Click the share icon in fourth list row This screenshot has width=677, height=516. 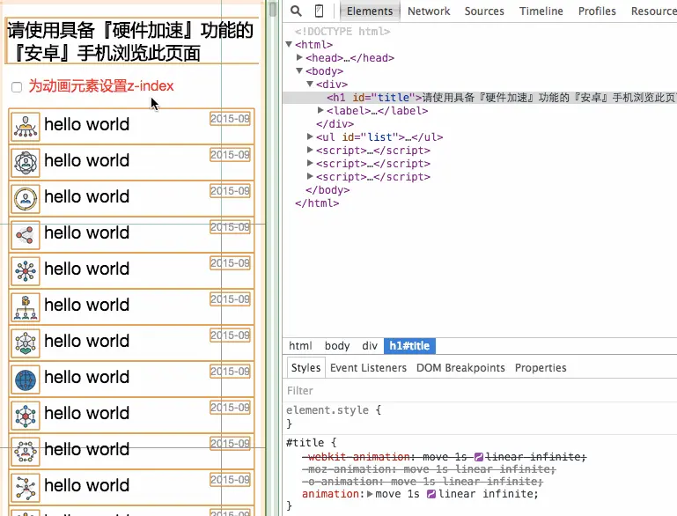point(26,235)
